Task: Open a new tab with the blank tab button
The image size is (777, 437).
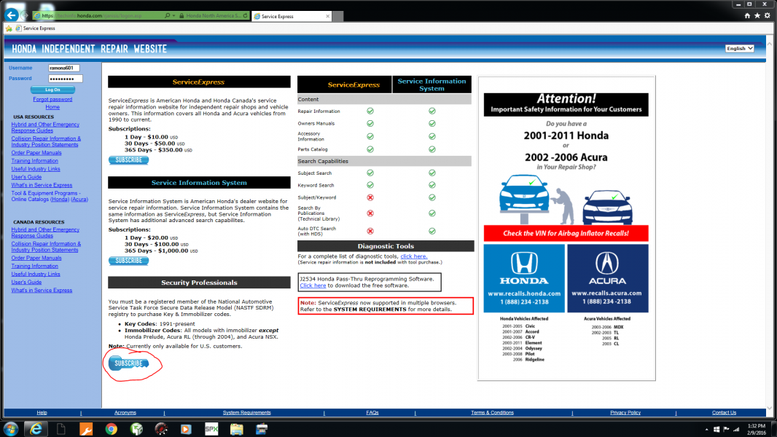Action: click(338, 16)
